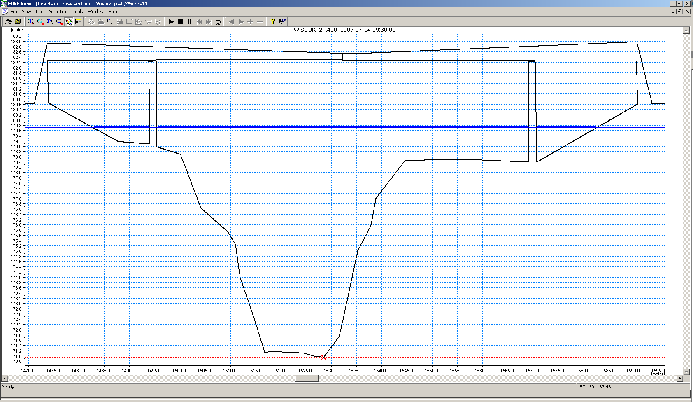Open the Window menu
The height and width of the screenshot is (402, 693).
pos(95,12)
